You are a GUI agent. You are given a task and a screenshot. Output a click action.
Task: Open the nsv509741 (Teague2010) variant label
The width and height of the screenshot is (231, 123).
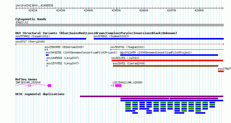pyautogui.click(x=127, y=47)
